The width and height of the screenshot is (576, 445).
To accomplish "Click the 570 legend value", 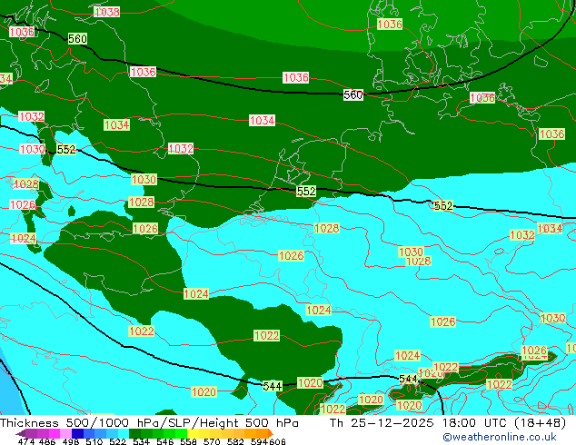I will [212, 441].
